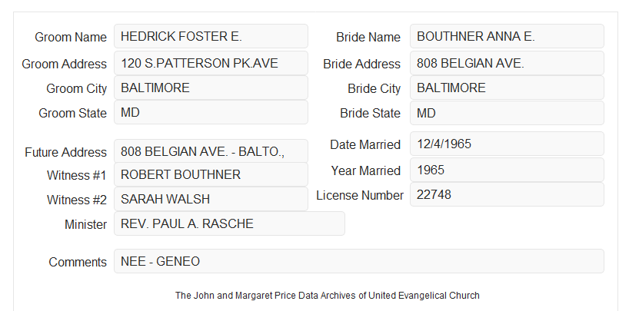The image size is (619, 311).
Task: Focus the License Number field 22748
Action: tap(507, 194)
